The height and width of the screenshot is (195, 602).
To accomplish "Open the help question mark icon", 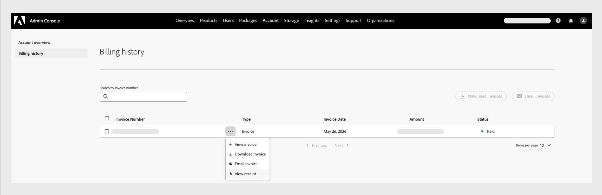I will pos(558,21).
